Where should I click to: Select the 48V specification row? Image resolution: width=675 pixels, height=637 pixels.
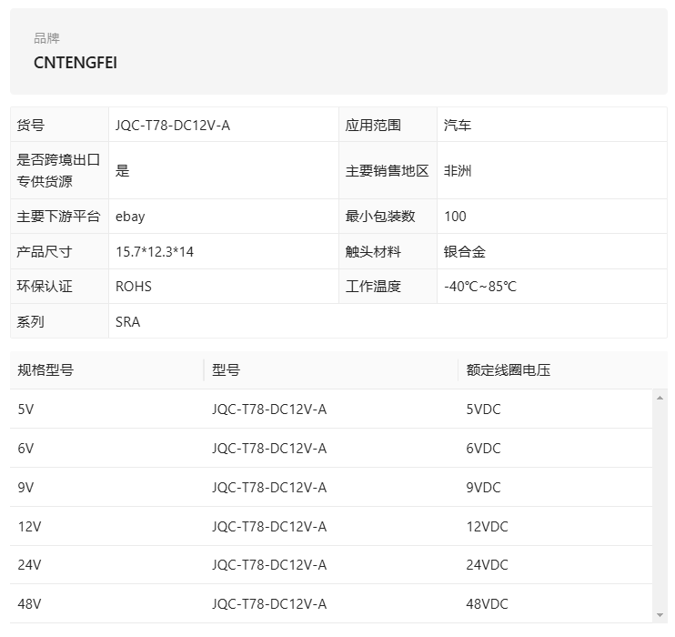click(x=331, y=604)
